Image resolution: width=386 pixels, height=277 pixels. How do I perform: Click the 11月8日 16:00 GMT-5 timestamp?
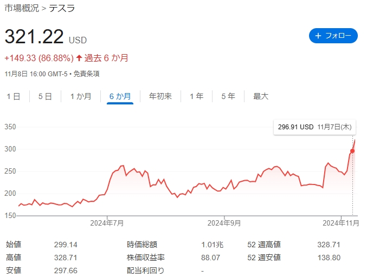36,74
